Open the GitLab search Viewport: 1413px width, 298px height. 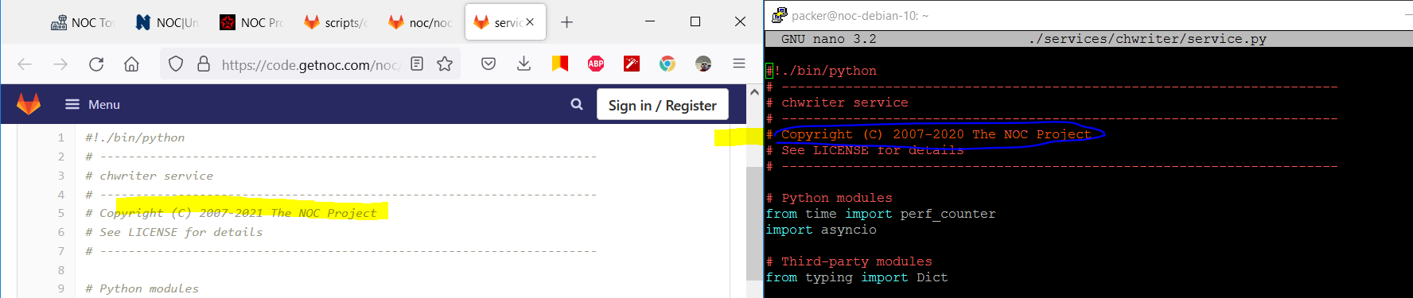point(577,104)
